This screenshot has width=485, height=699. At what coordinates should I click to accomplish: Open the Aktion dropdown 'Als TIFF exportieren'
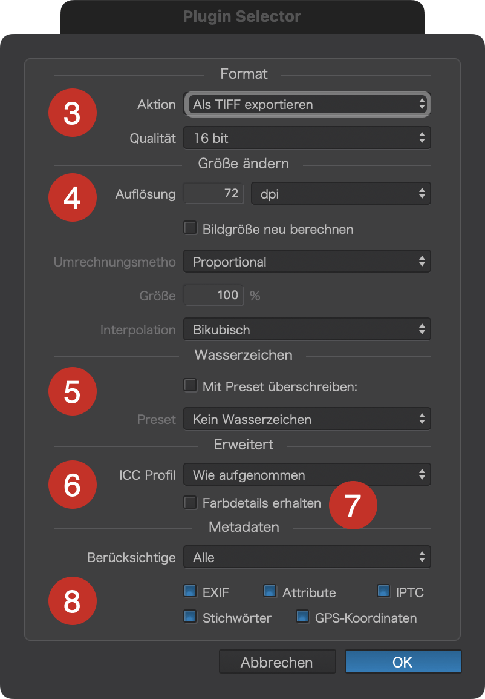coord(307,104)
